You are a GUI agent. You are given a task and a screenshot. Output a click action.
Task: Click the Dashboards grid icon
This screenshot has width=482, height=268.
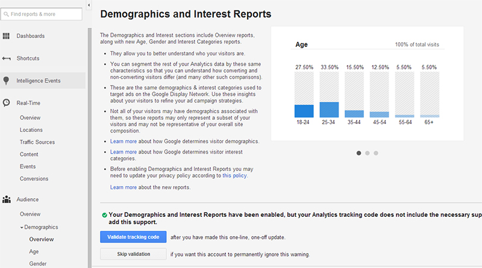(x=7, y=36)
